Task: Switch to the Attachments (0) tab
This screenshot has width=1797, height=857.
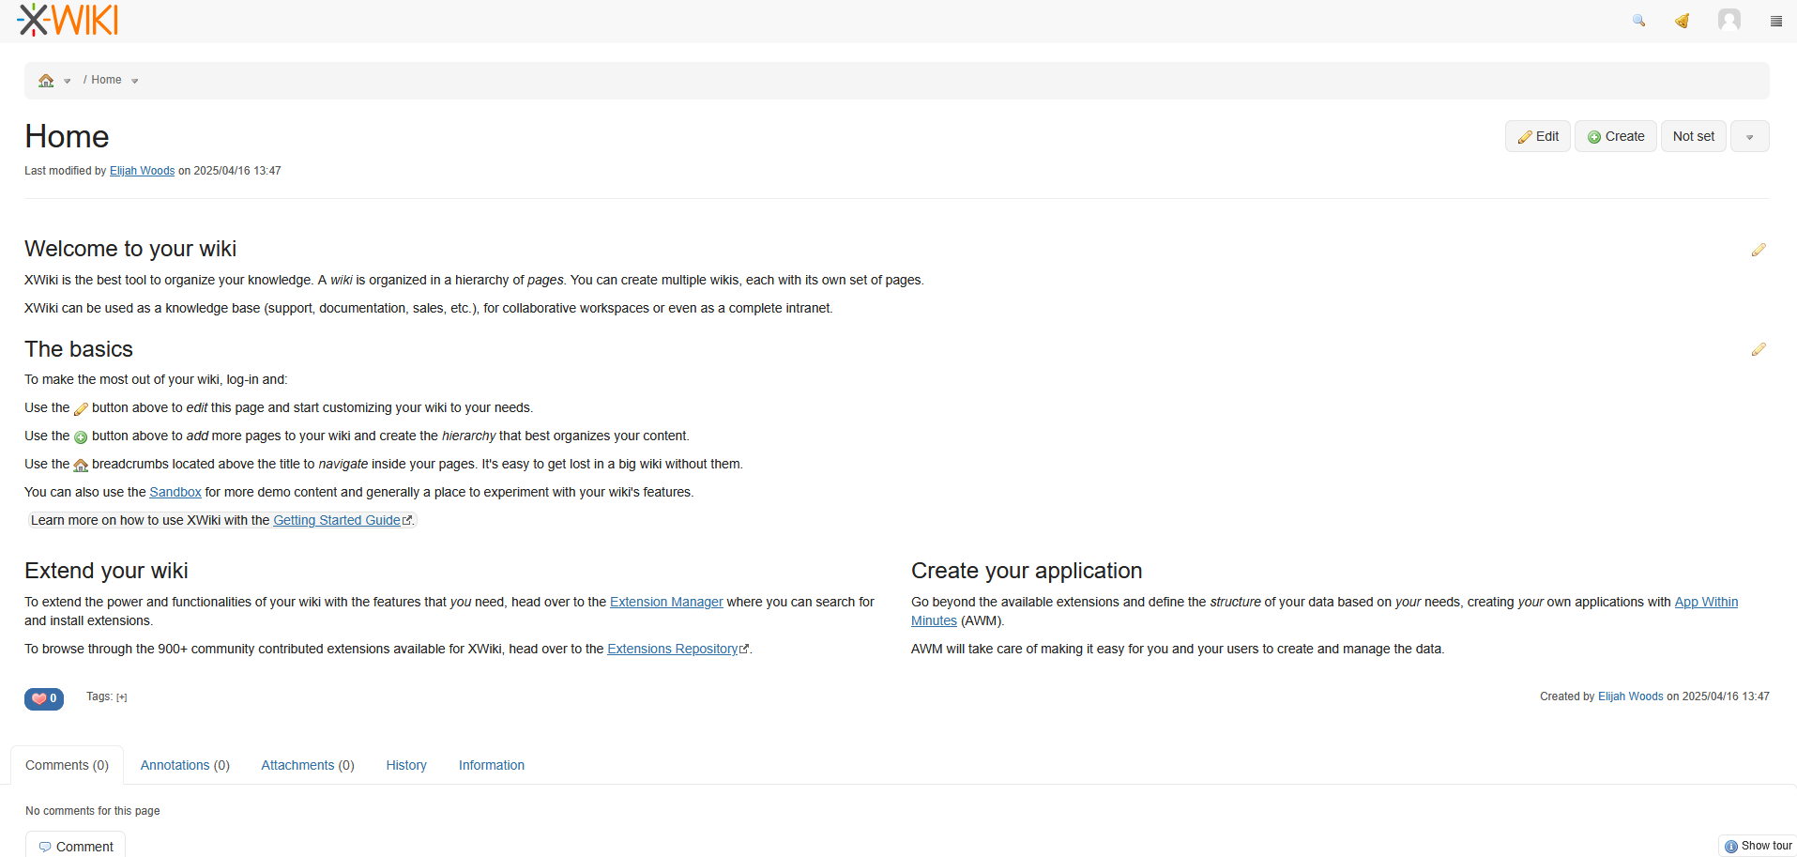Action: coord(308,765)
